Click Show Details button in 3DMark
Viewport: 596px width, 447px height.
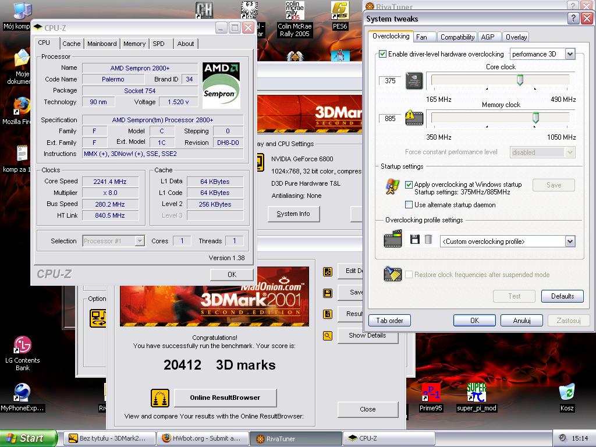click(368, 335)
